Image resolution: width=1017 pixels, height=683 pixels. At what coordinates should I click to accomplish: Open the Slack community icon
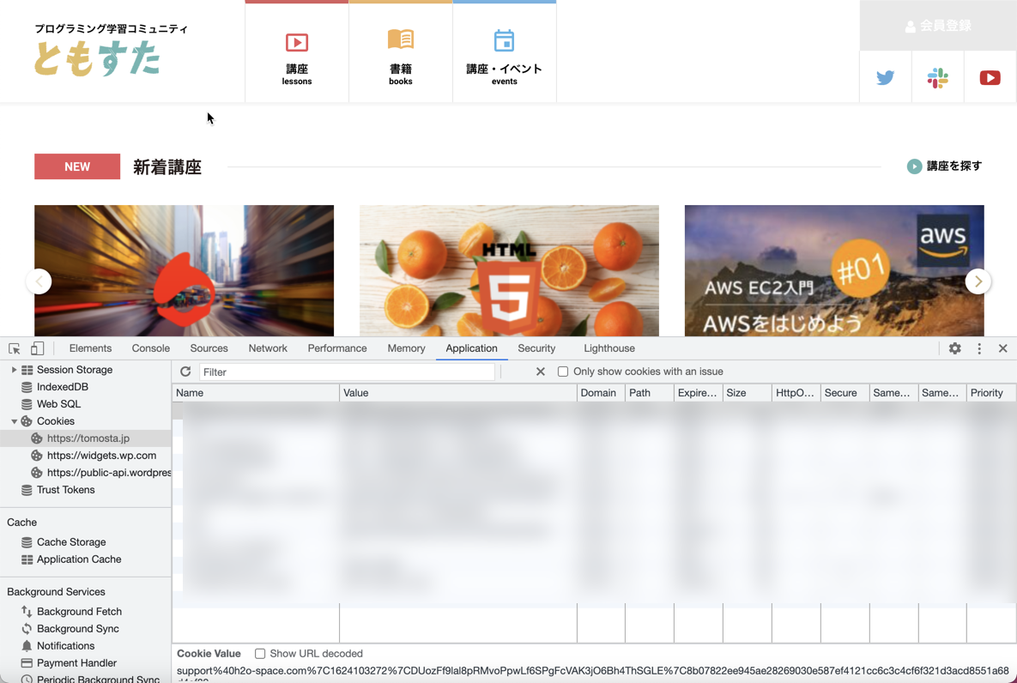937,78
